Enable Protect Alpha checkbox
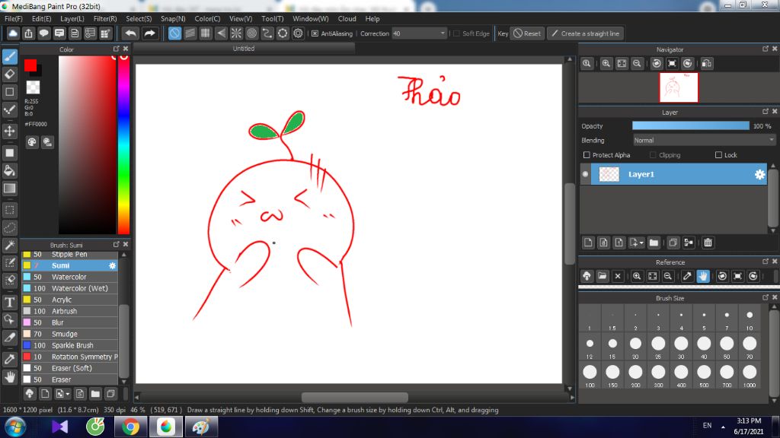The height and width of the screenshot is (438, 780). click(x=587, y=155)
